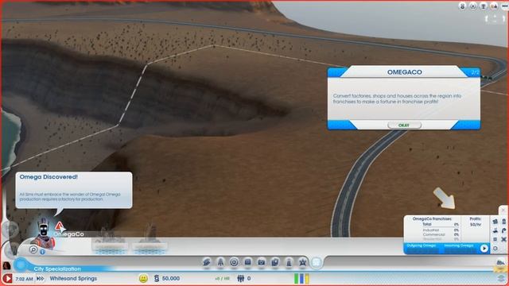Click the City Specialization blue circle
This screenshot has height=286, width=509.
(21, 265)
